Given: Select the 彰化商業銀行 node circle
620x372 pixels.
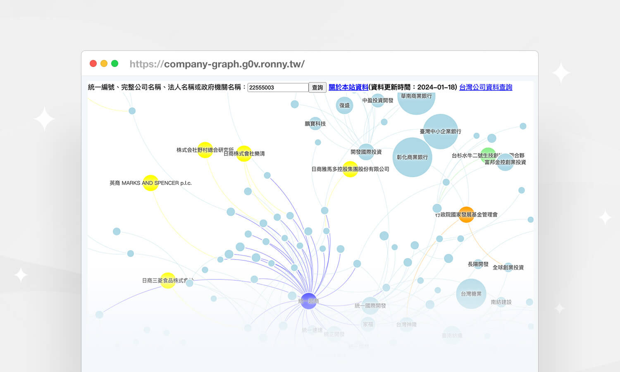Looking at the screenshot, I should (x=412, y=157).
